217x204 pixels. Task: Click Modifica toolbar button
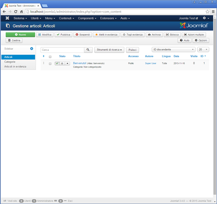(45, 35)
